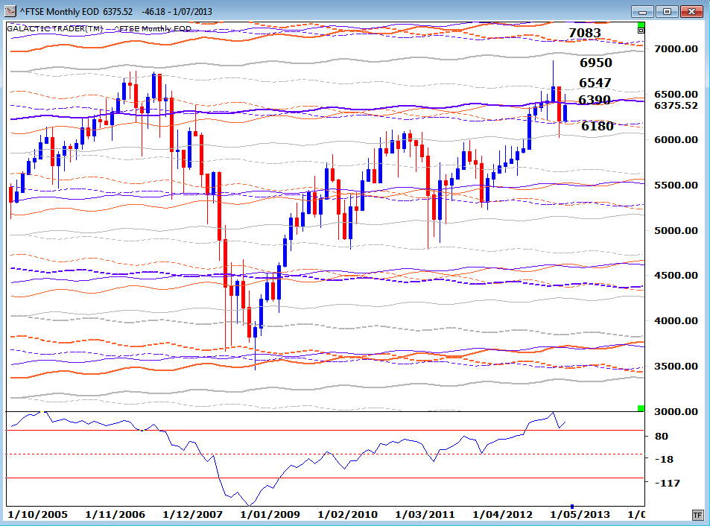Click the 4000.00 price axis label
The image size is (710, 526).
tap(676, 321)
